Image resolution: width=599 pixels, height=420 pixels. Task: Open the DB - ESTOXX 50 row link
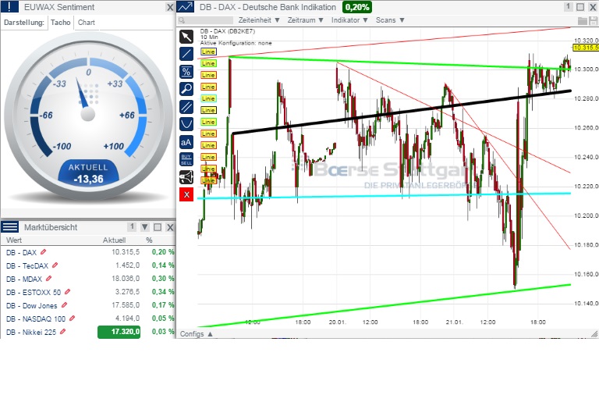(34, 293)
